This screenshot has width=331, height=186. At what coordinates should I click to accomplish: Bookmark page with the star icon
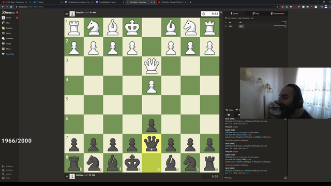tap(277, 7)
